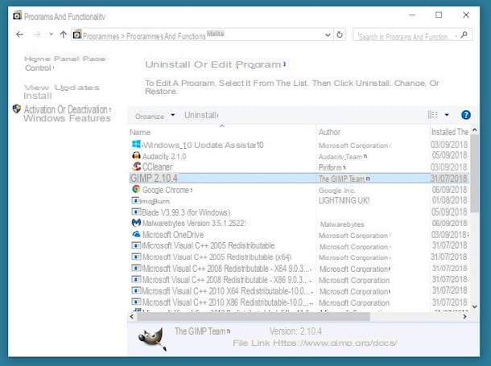Open help with the blue question icon
Viewport: 491px width, 366px height.
465,115
